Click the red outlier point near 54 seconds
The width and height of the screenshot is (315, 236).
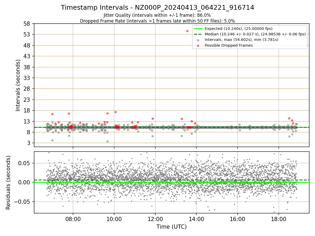tap(187, 31)
